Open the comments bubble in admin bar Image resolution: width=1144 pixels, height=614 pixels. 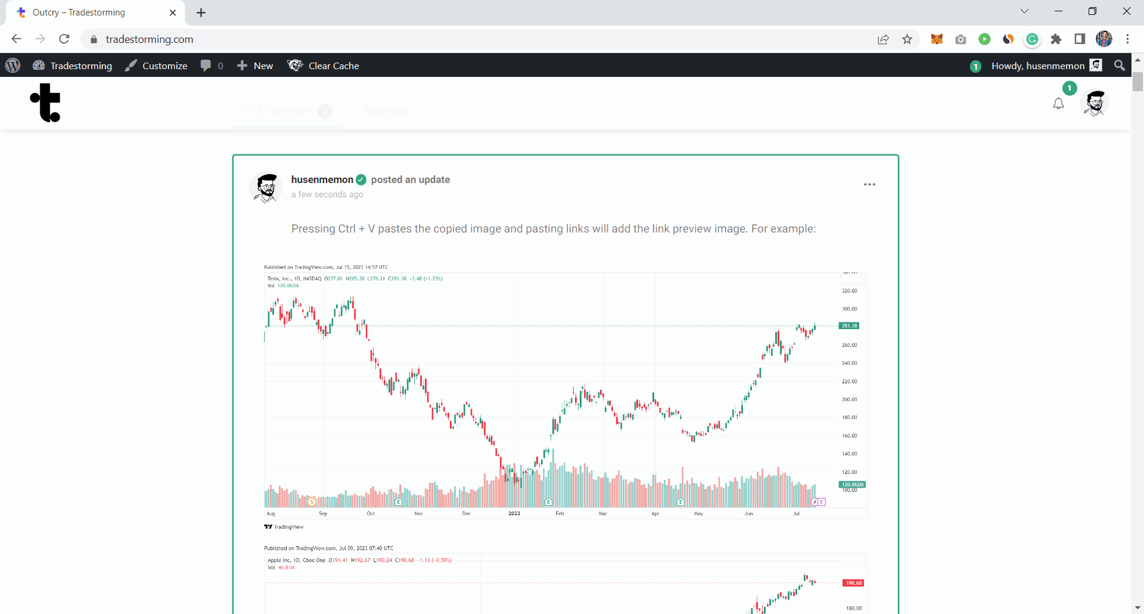212,66
